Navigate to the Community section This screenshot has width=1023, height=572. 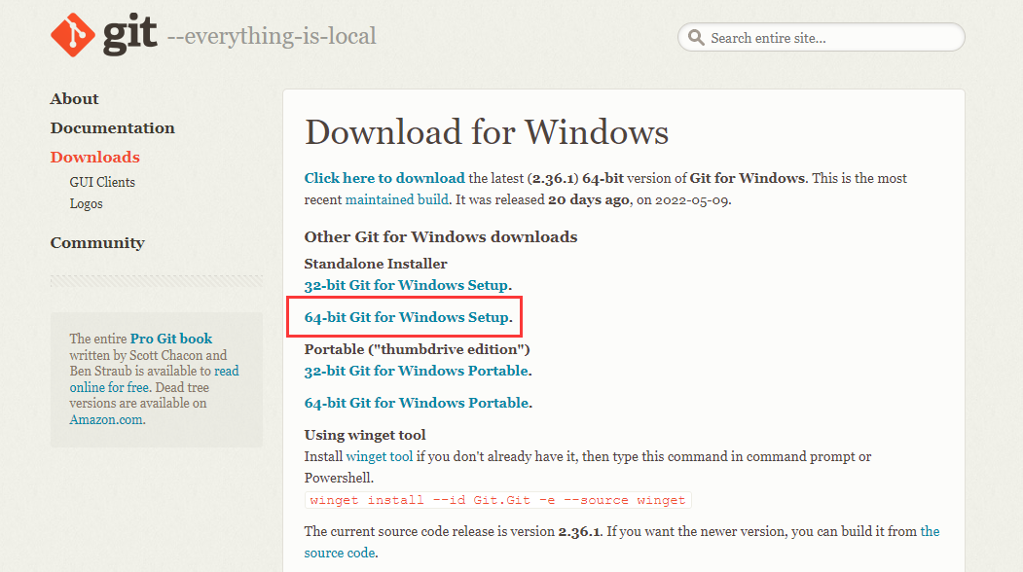point(97,243)
